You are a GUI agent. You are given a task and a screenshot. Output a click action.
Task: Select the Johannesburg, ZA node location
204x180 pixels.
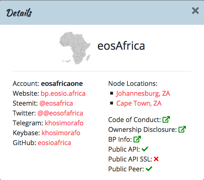(143, 94)
